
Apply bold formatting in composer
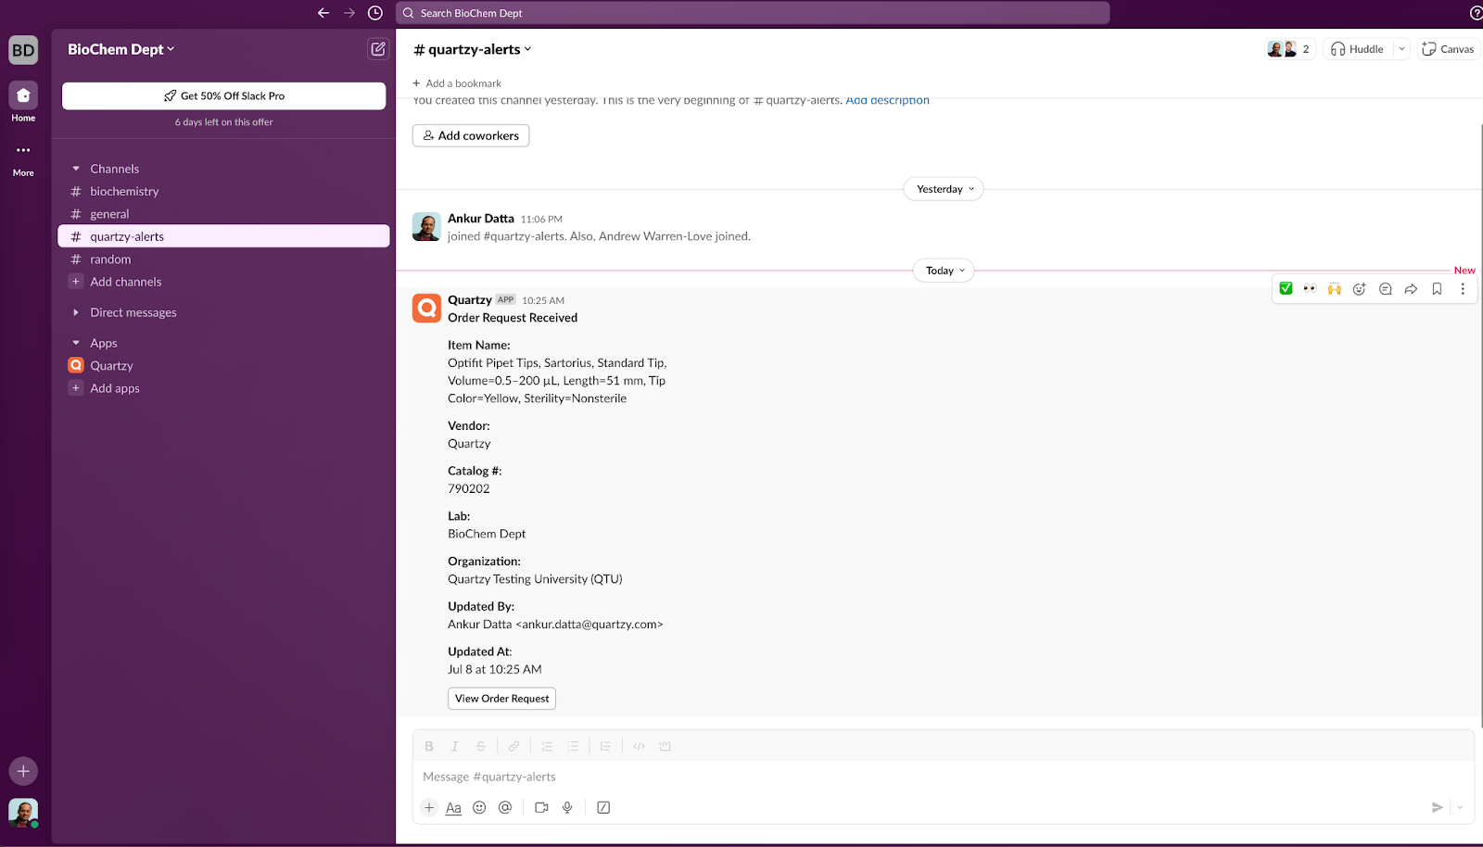(429, 746)
